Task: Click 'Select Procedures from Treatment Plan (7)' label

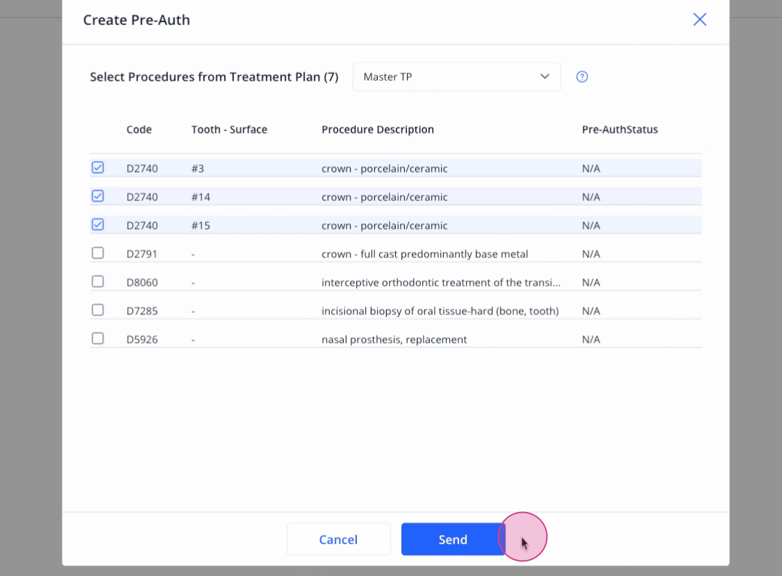Action: (x=214, y=77)
